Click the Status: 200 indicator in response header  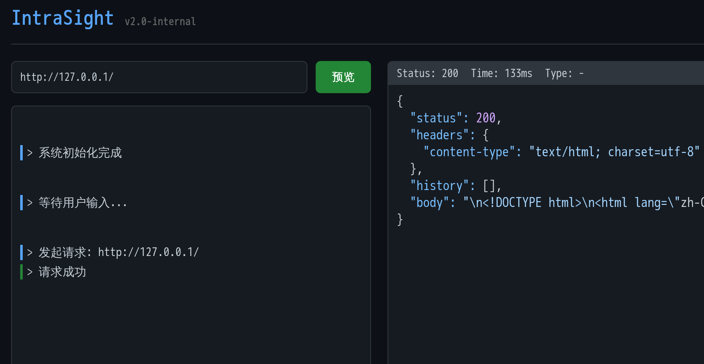(x=427, y=73)
